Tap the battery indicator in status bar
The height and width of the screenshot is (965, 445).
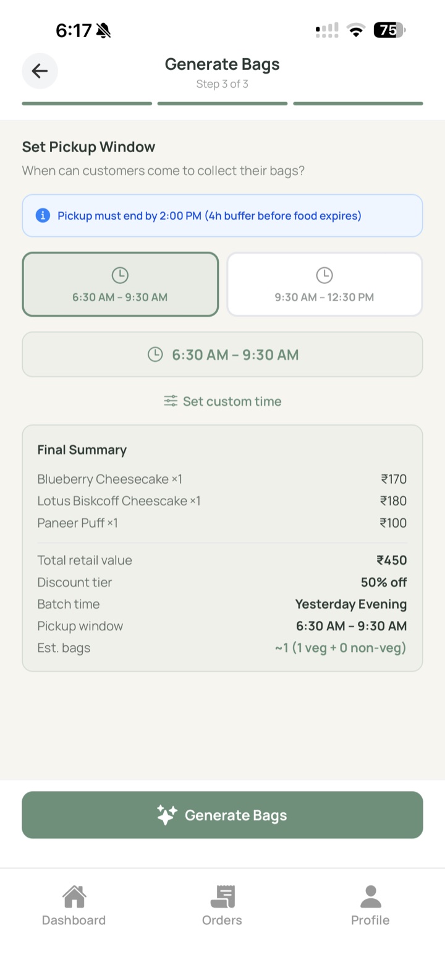click(x=389, y=30)
